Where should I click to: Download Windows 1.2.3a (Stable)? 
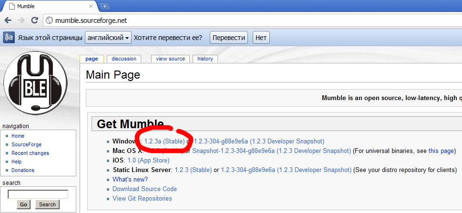pyautogui.click(x=164, y=141)
